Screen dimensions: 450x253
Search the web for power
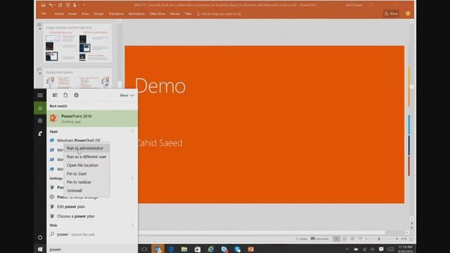pyautogui.click(x=92, y=234)
